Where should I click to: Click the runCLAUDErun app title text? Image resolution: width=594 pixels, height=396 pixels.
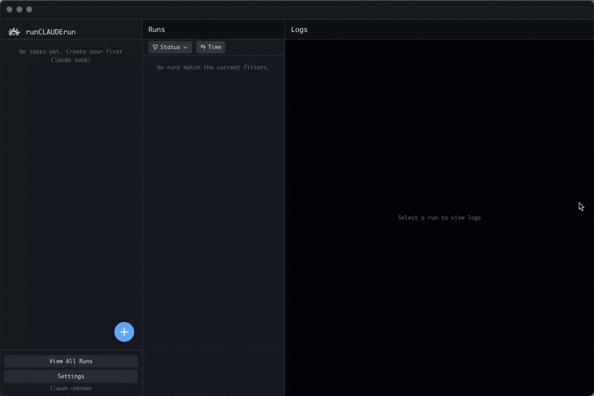(51, 32)
